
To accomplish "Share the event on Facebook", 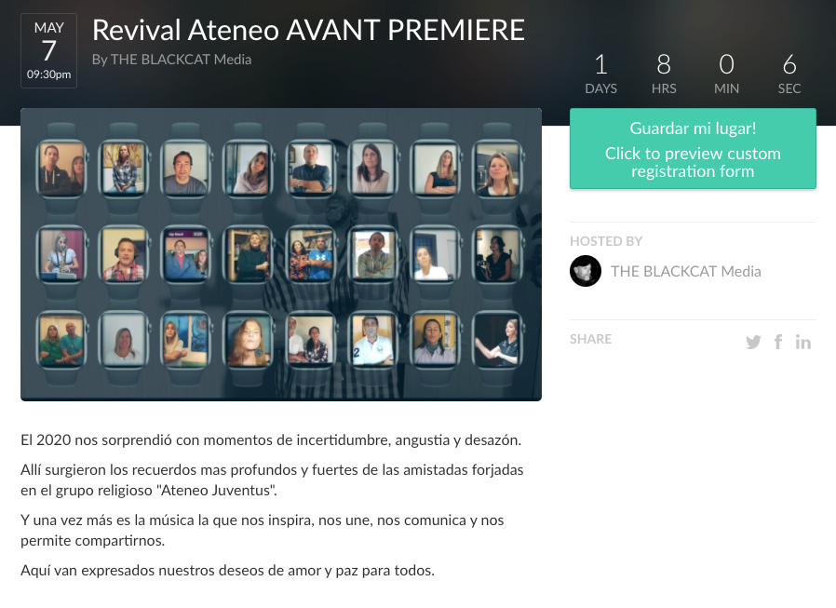I will tap(778, 342).
